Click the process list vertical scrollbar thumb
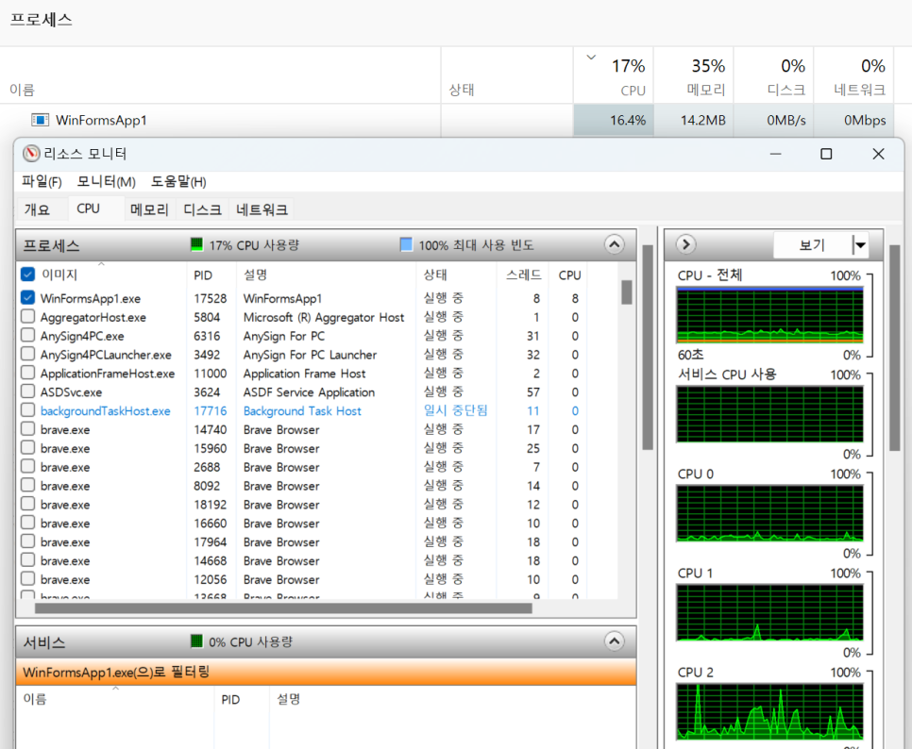 coord(627,292)
